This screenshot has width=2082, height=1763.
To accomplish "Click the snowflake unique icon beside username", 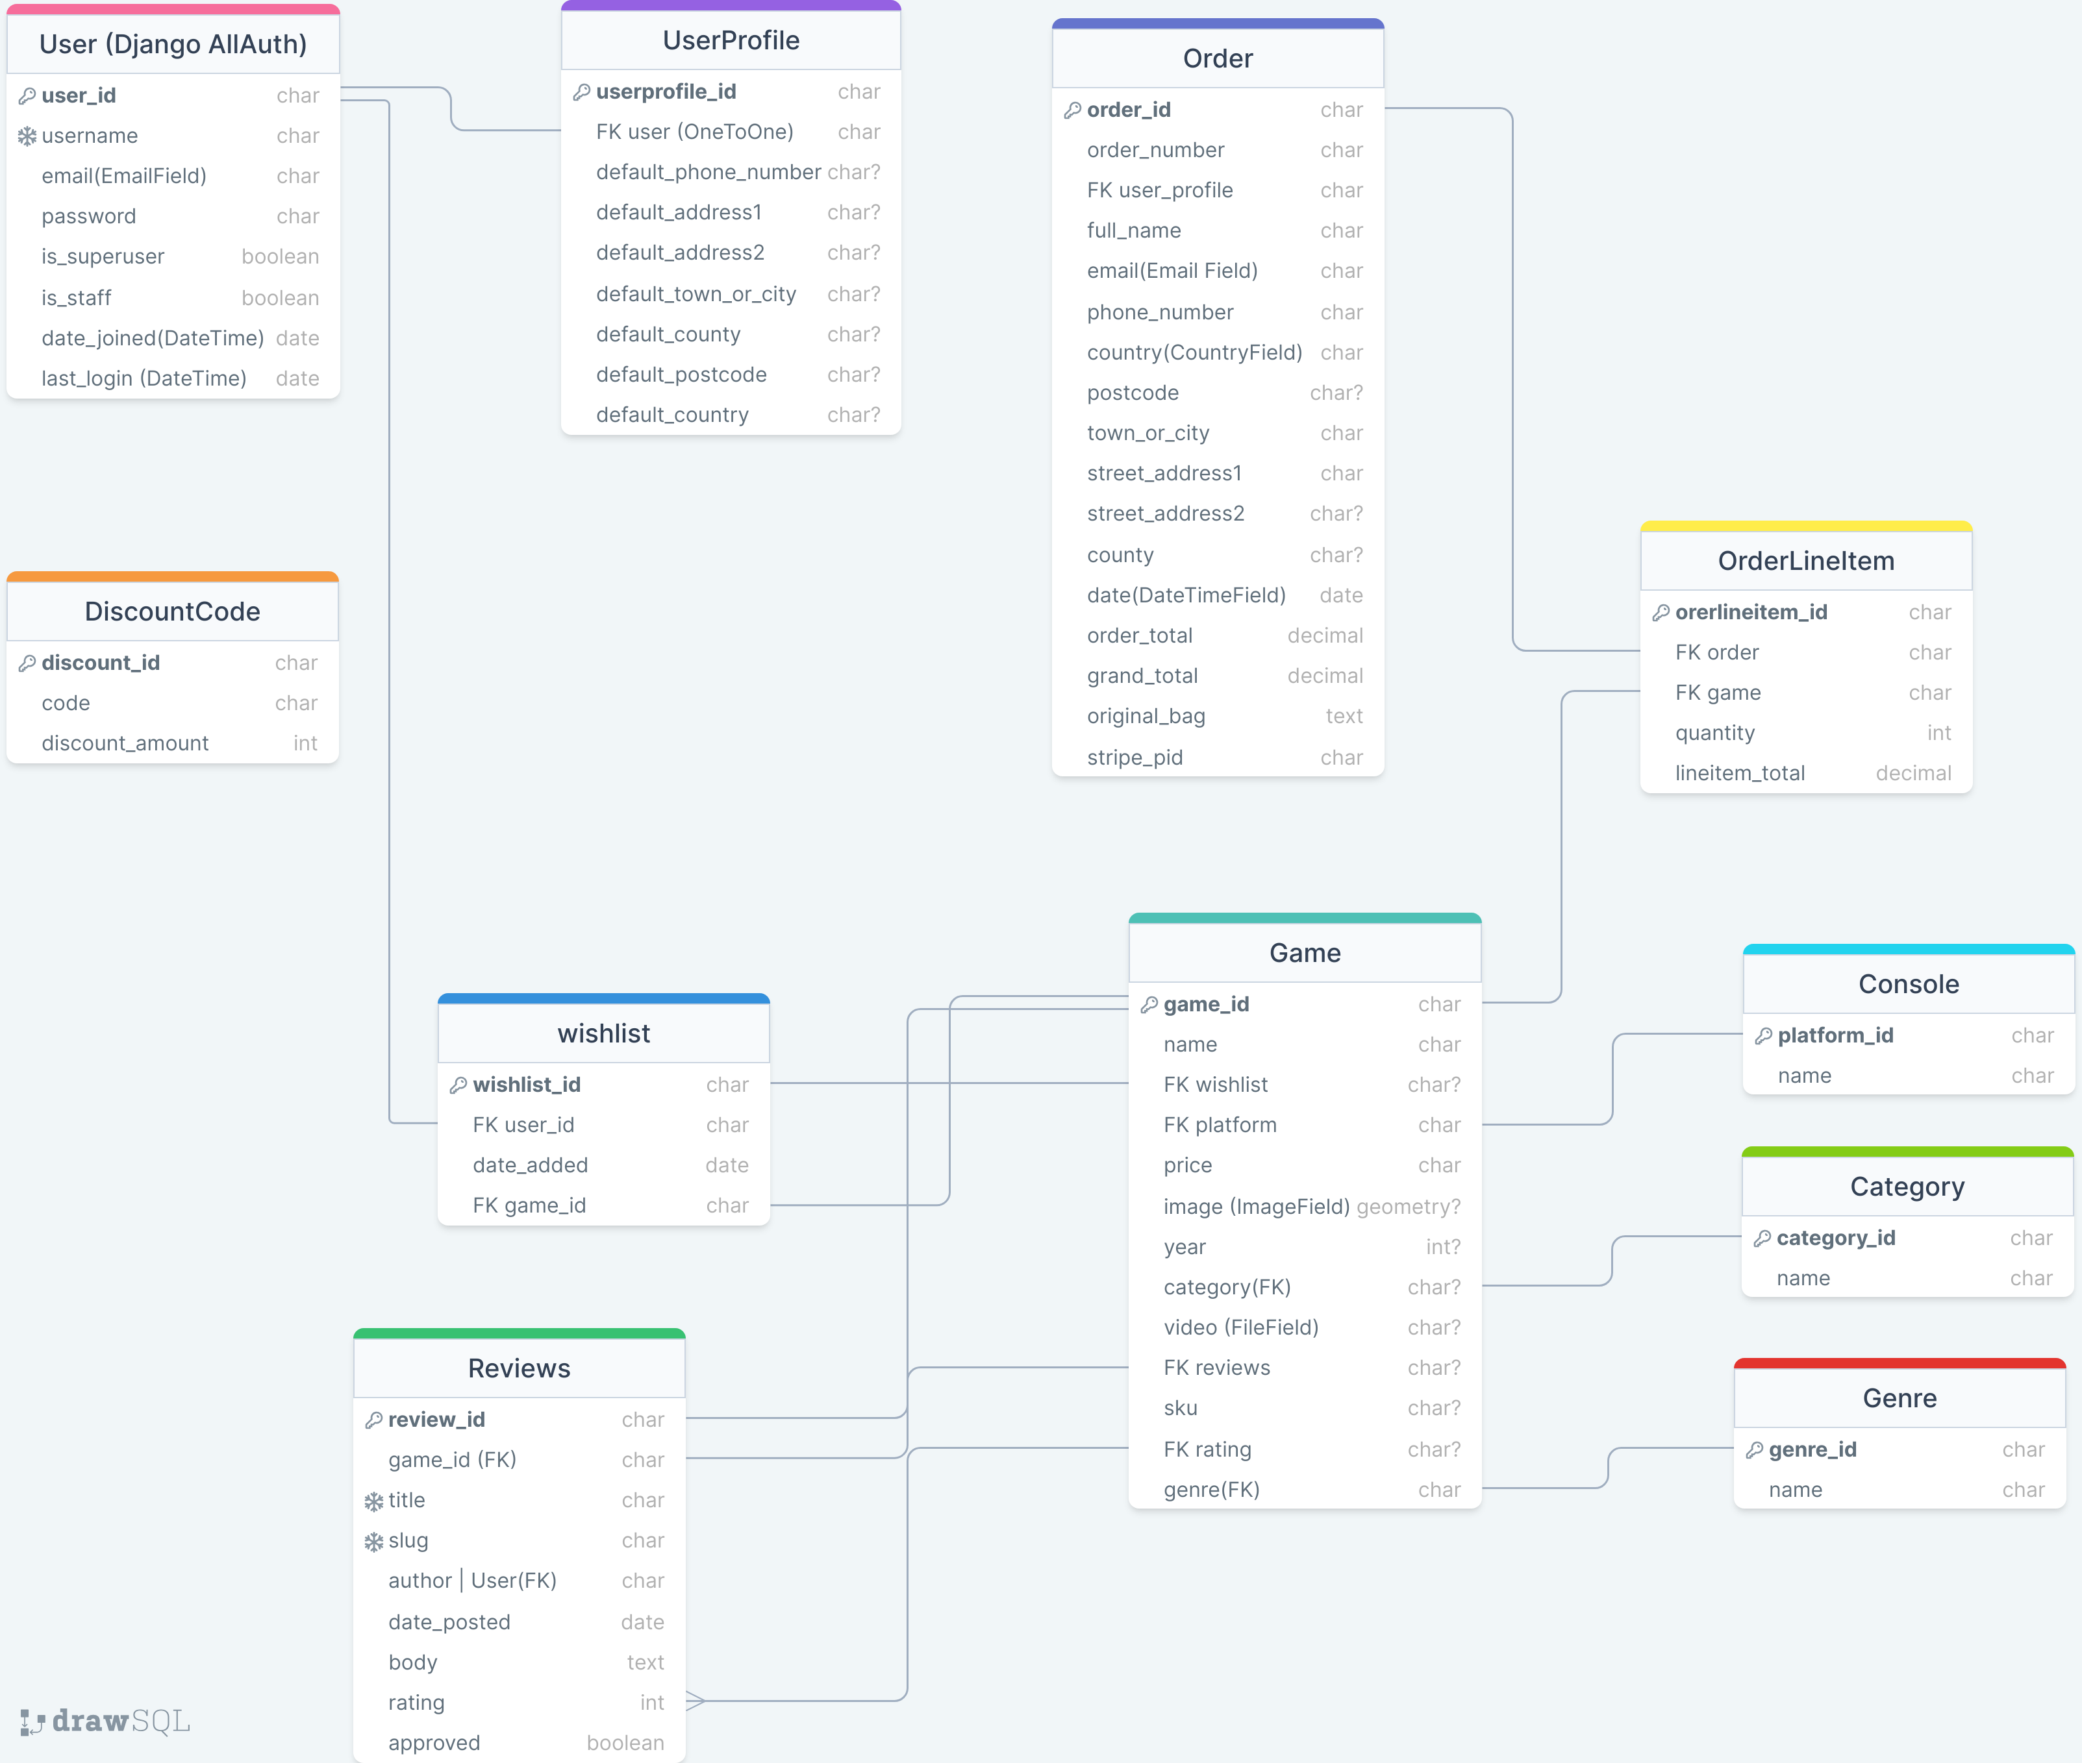I will tap(27, 136).
